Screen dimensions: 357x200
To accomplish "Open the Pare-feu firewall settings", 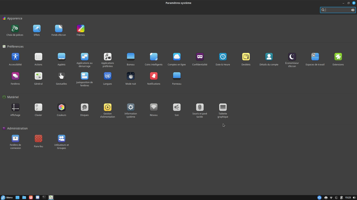I will click(38, 141).
